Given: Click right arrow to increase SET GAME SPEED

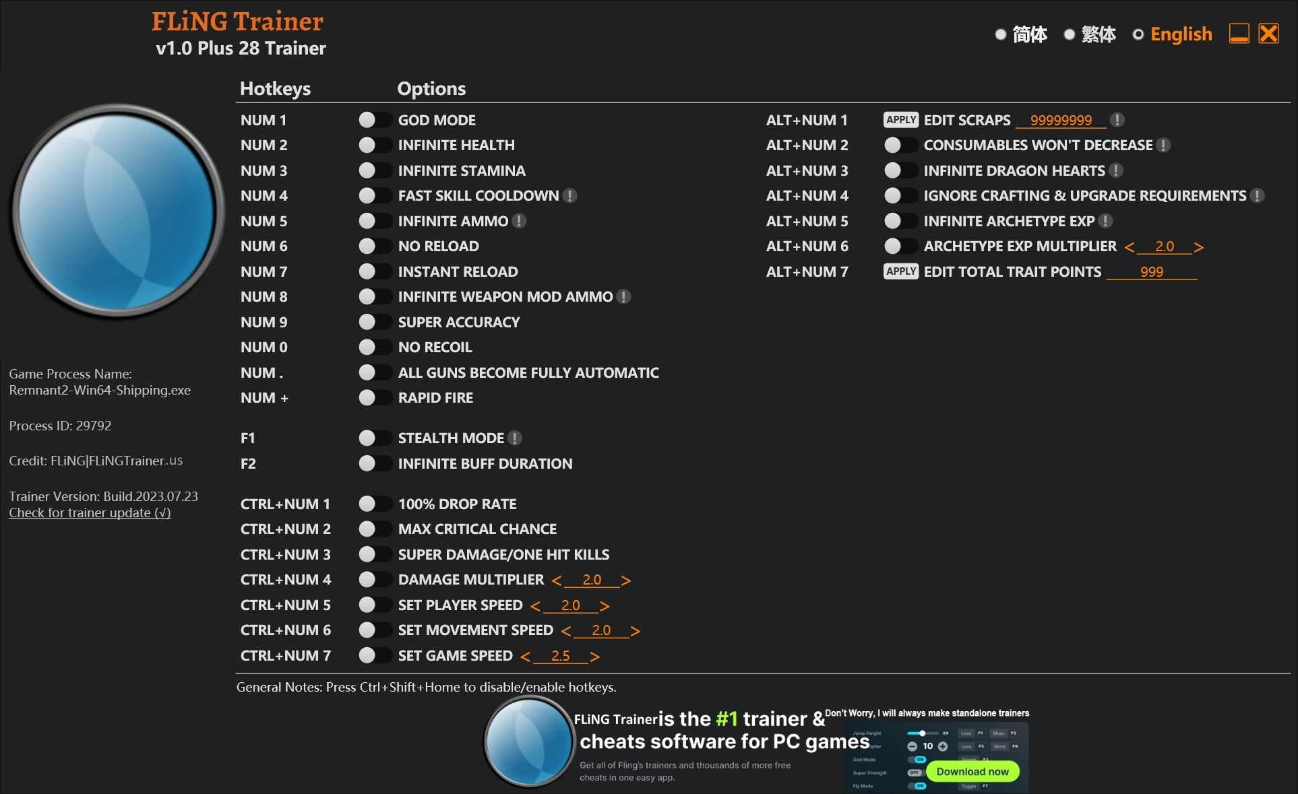Looking at the screenshot, I should pyautogui.click(x=600, y=655).
